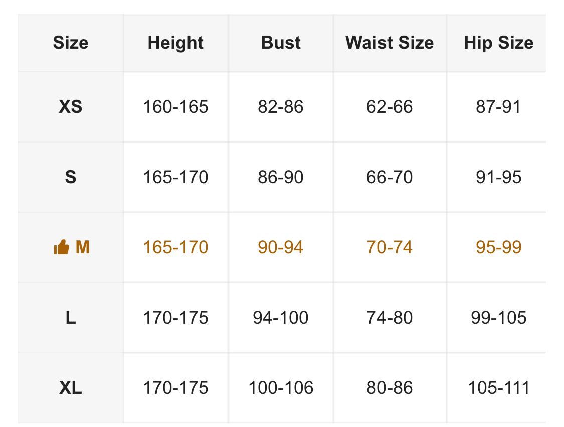Pick the L size row label

pos(71,318)
